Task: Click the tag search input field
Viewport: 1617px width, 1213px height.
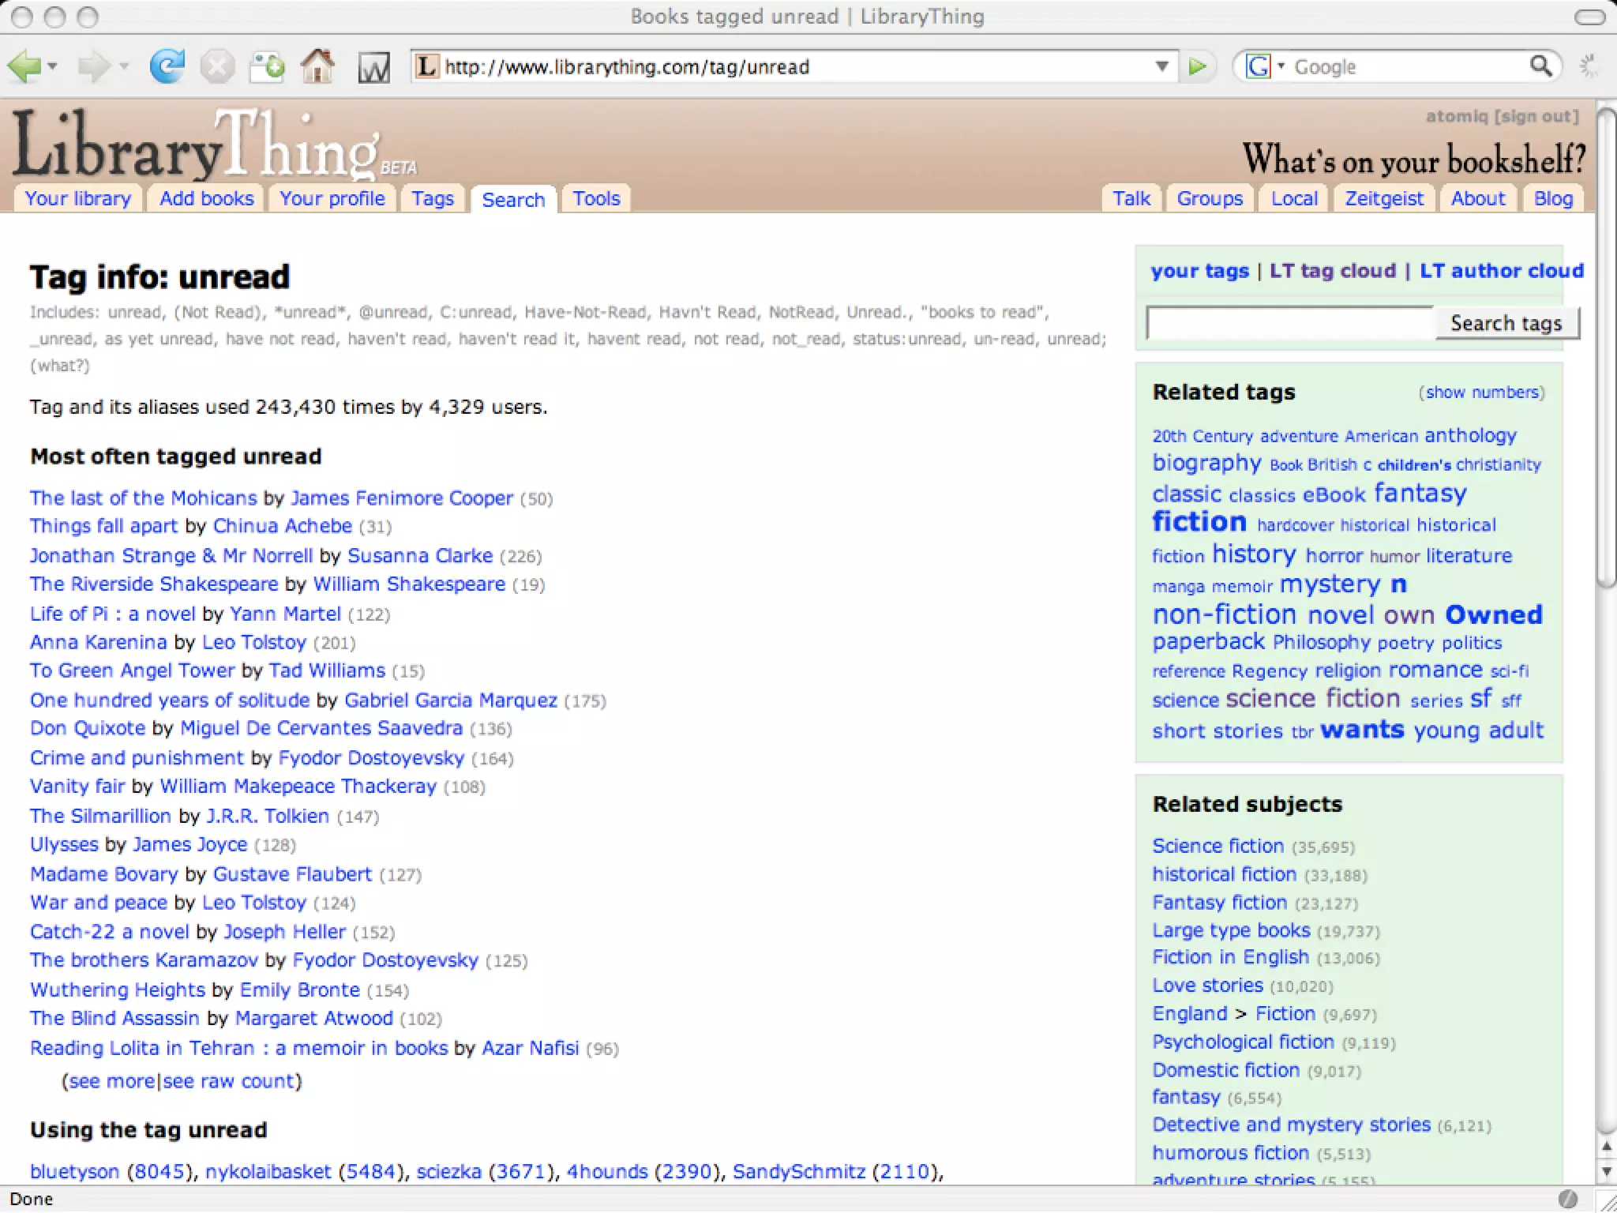Action: 1289,323
